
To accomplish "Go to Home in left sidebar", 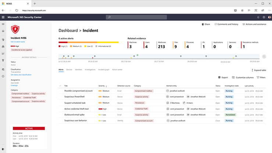I will (x=3, y=32).
